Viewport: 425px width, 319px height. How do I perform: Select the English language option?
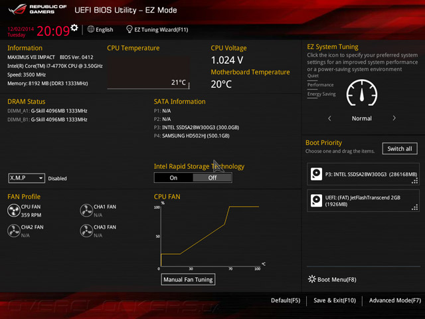pyautogui.click(x=104, y=29)
